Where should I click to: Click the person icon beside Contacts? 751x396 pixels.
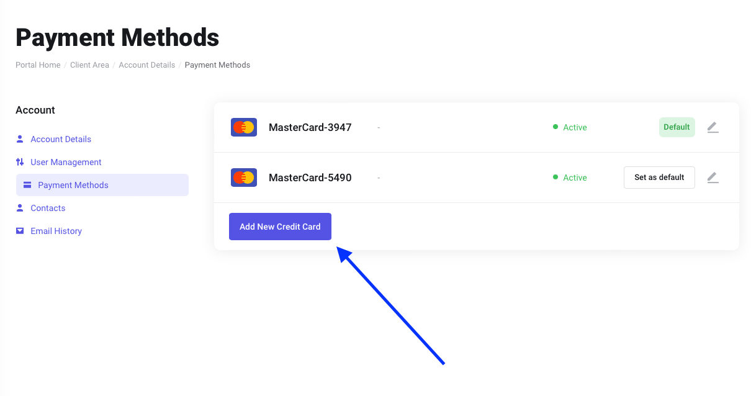click(x=20, y=208)
